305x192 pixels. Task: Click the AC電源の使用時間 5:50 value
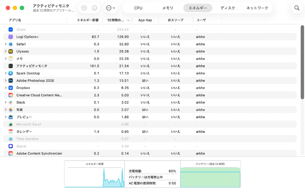(x=172, y=183)
